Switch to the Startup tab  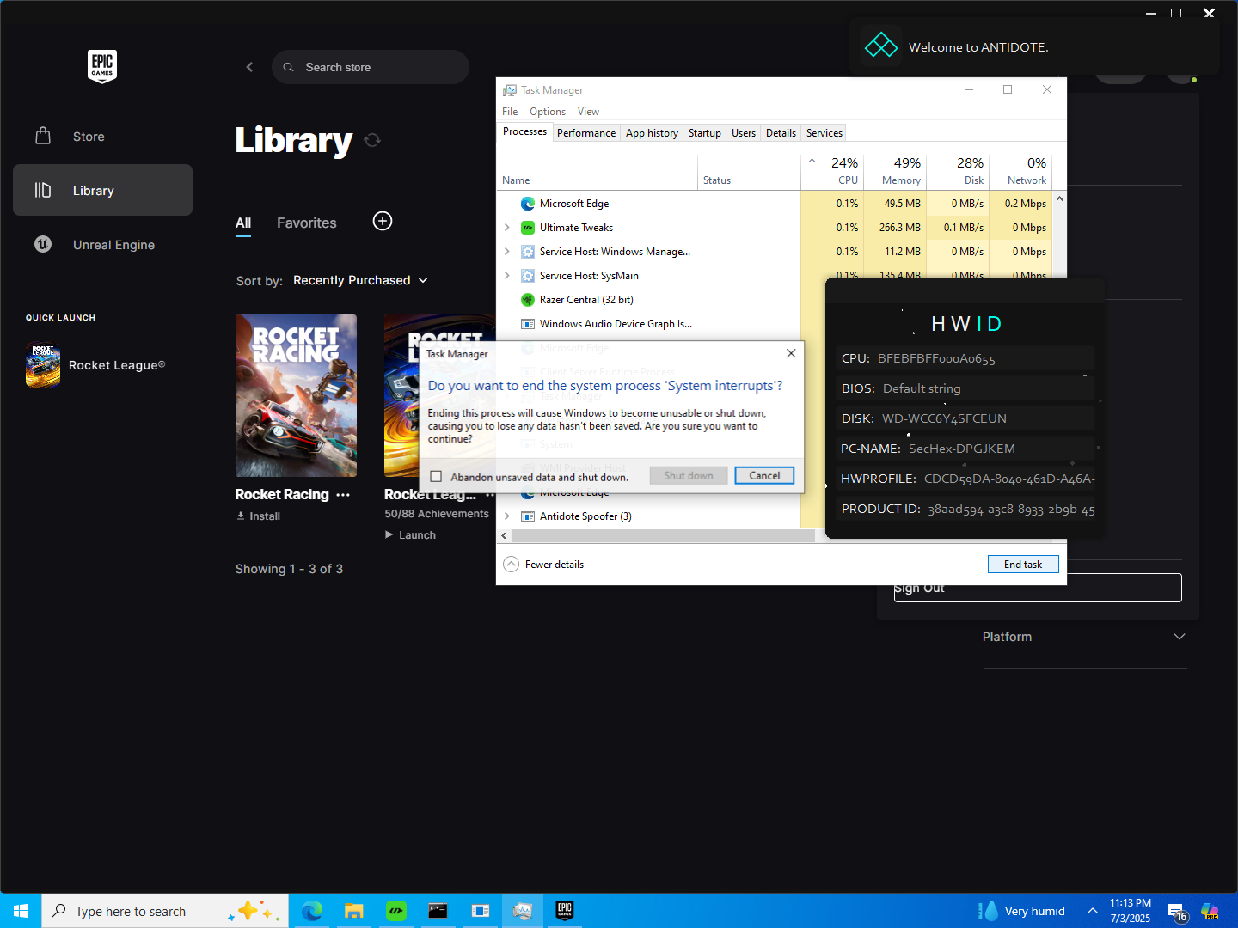point(704,133)
